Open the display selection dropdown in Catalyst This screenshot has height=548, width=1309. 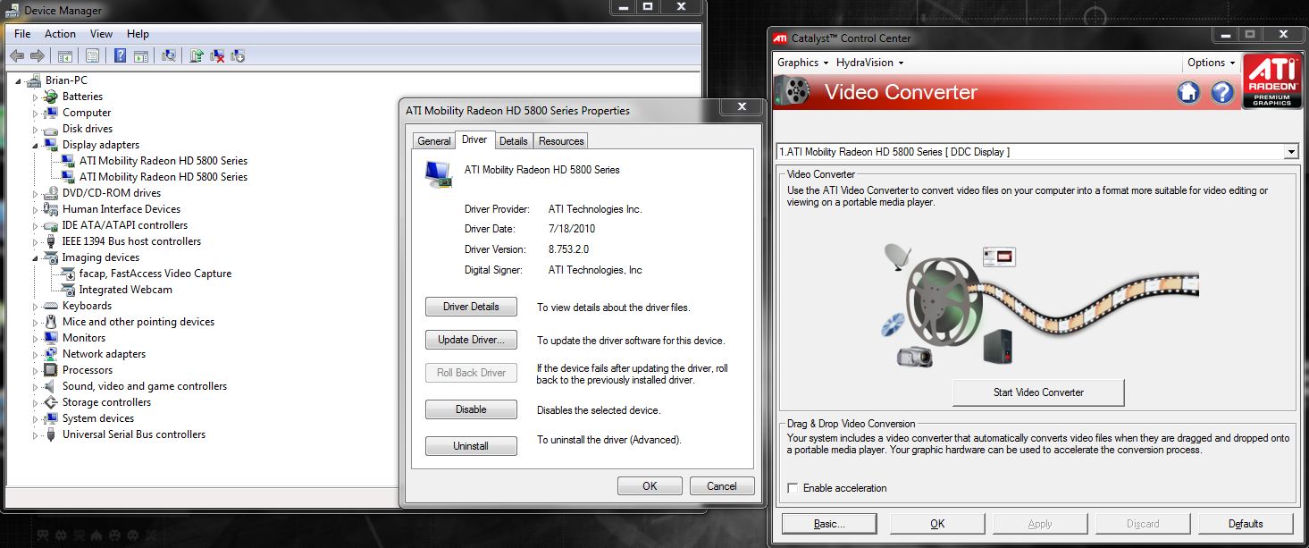click(x=1291, y=152)
